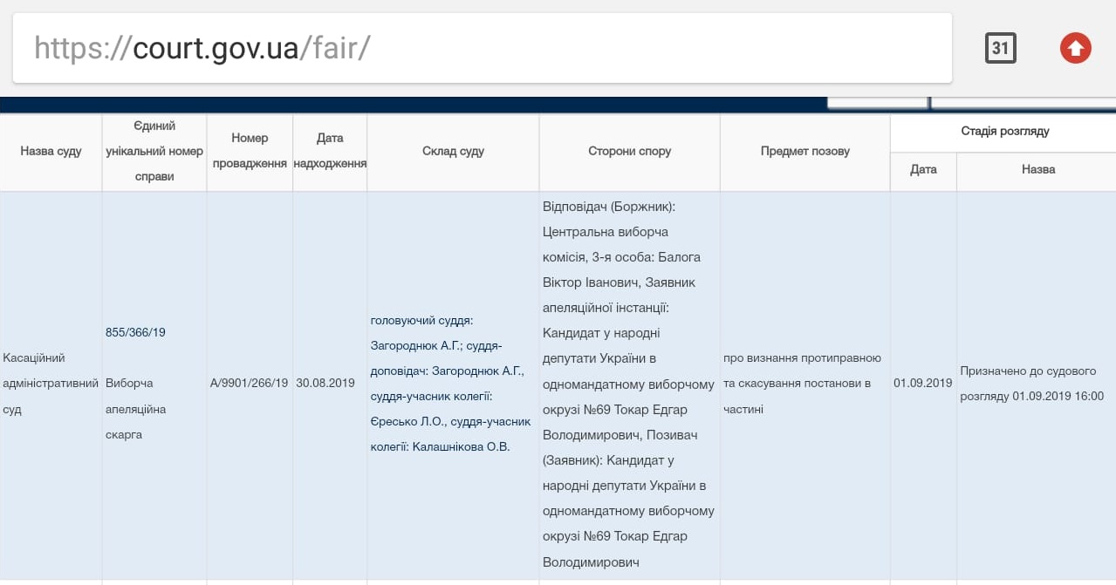Click the 'Дата надходження' column header

click(330, 152)
